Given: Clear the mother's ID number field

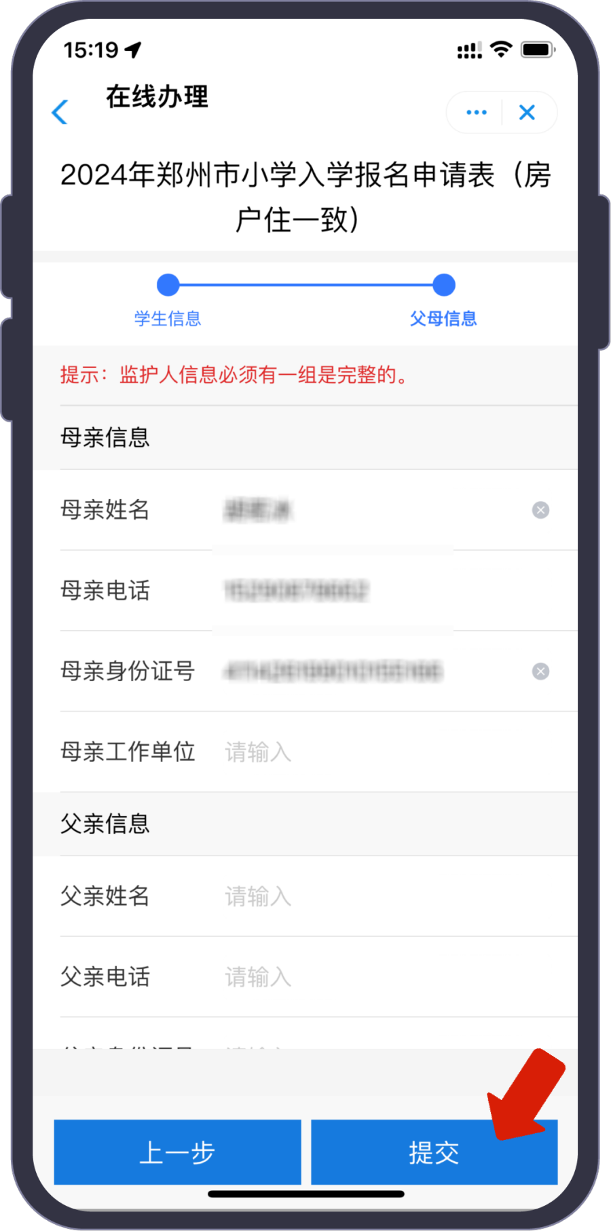Looking at the screenshot, I should coord(540,672).
